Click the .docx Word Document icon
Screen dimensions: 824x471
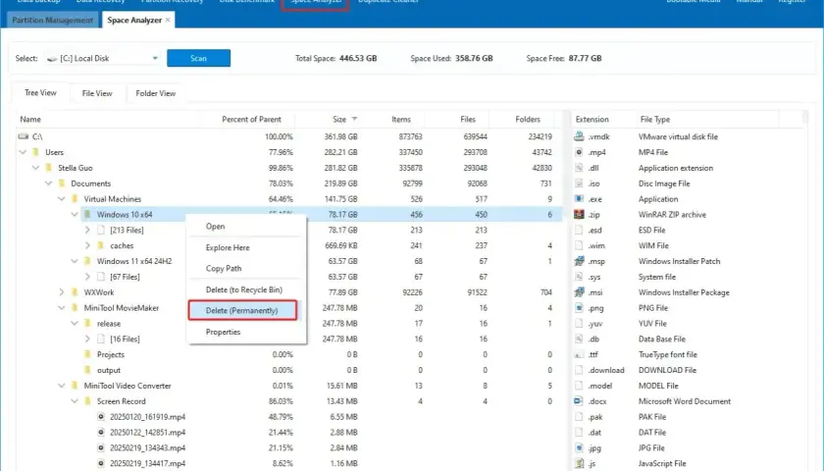pyautogui.click(x=579, y=401)
